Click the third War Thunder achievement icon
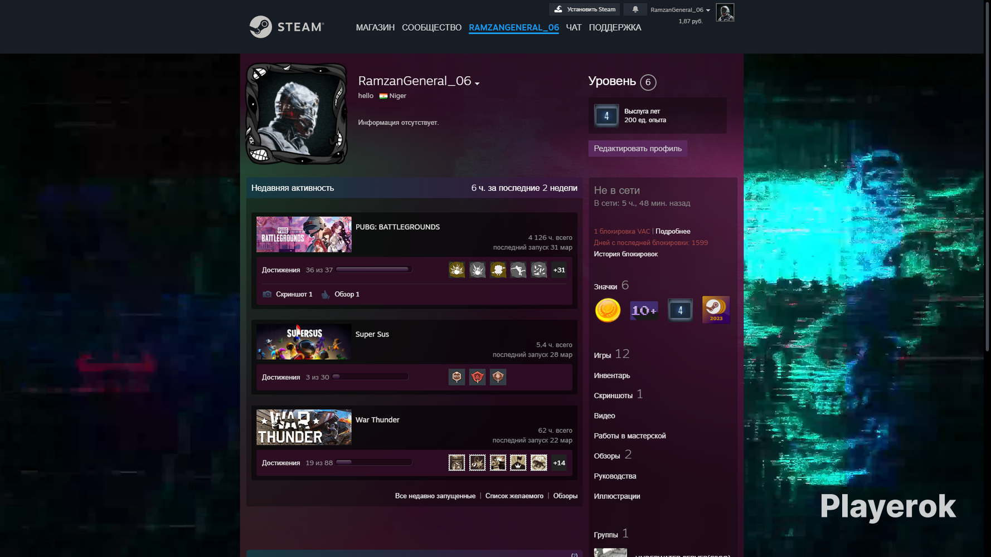Image resolution: width=991 pixels, height=557 pixels. (x=498, y=463)
